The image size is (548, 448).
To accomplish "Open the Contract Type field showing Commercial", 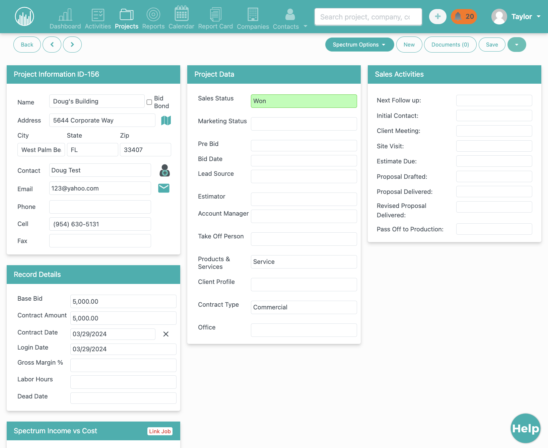I will pyautogui.click(x=304, y=307).
